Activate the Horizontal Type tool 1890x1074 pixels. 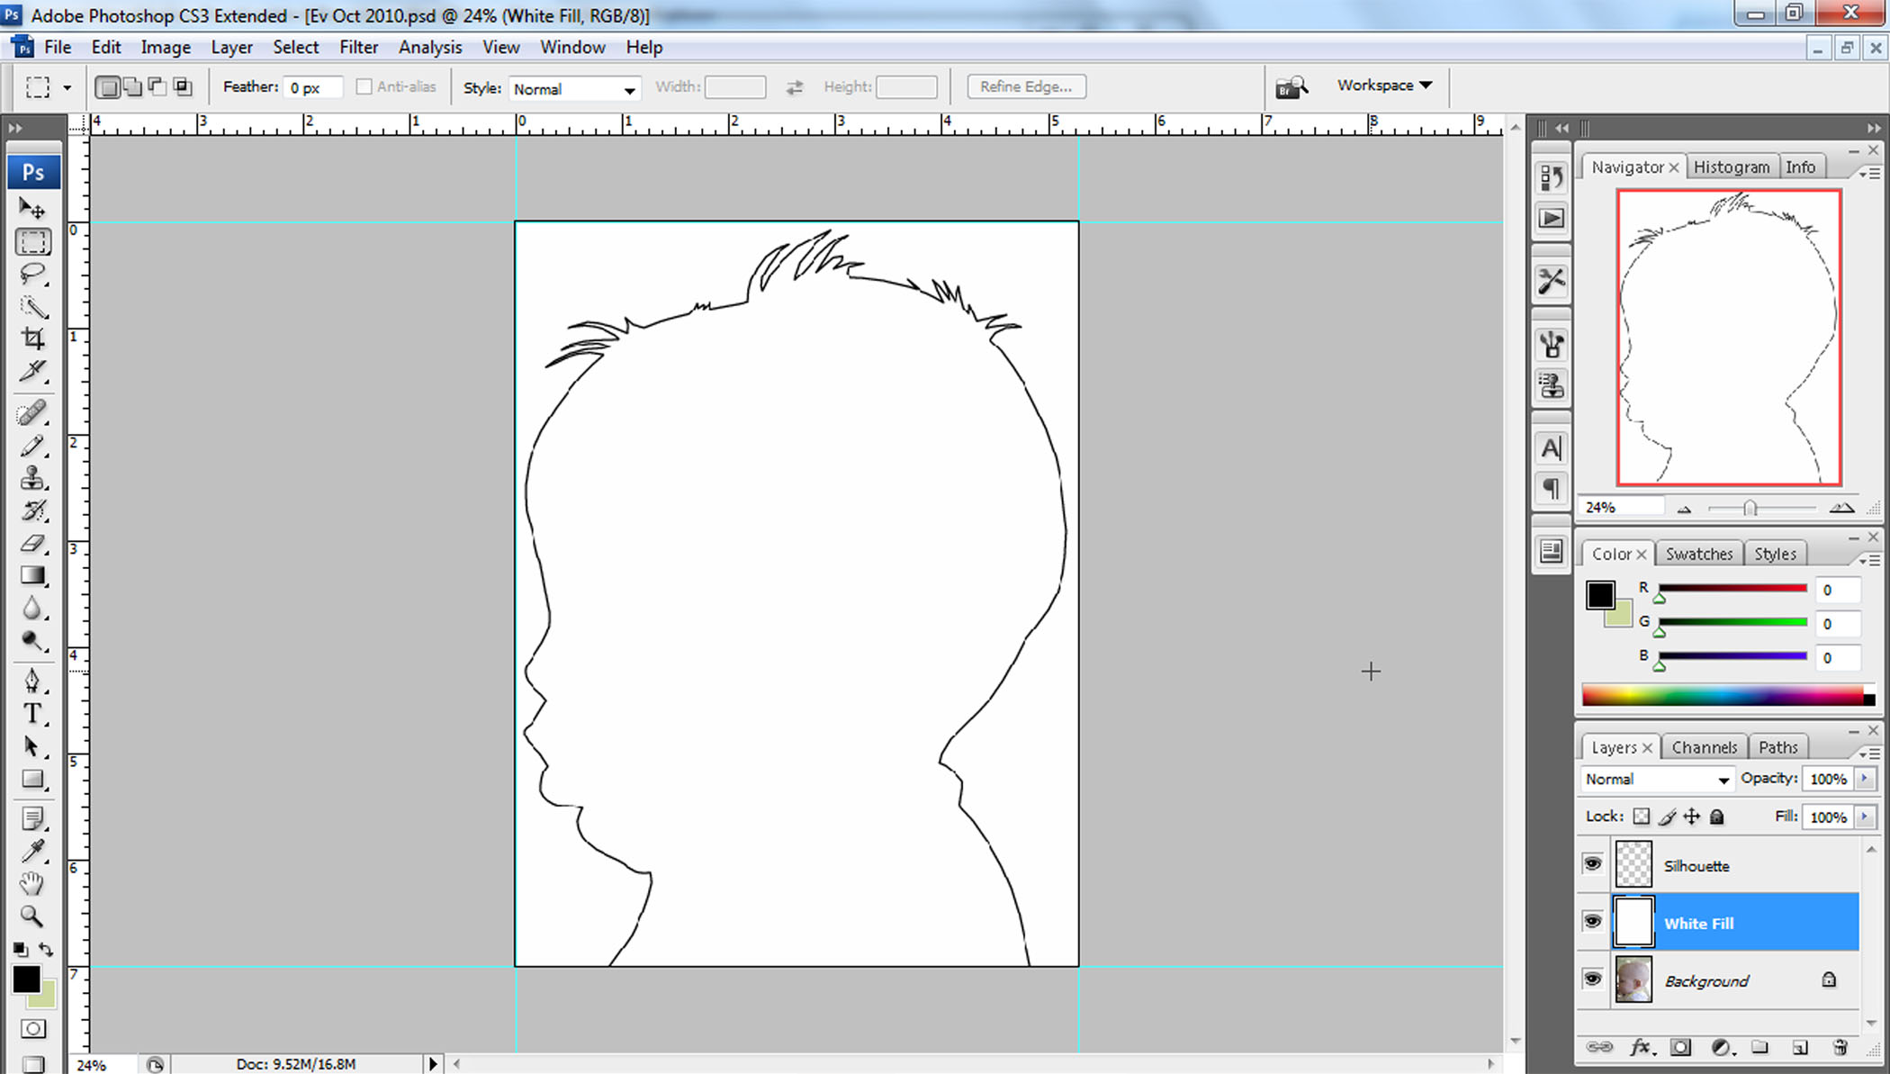[x=32, y=714]
